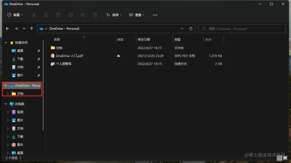Open 视频 under 此电脑
The width and height of the screenshot is (291, 163).
coord(20,112)
